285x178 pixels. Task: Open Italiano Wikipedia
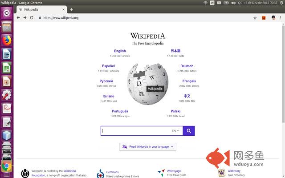(x=108, y=96)
